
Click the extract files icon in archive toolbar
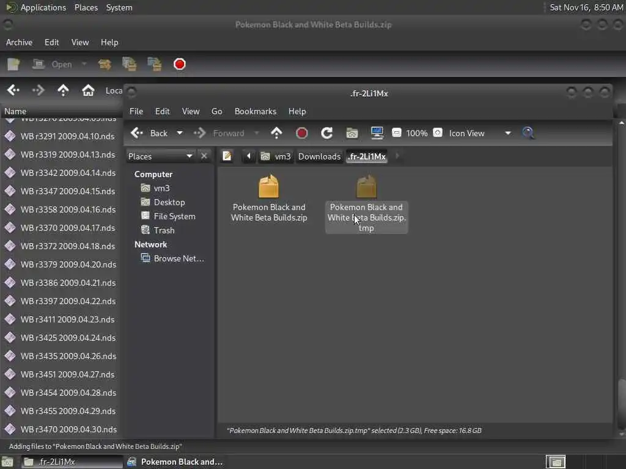tap(105, 64)
